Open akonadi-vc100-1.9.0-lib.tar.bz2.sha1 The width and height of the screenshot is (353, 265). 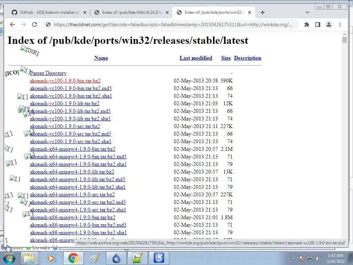(70, 119)
